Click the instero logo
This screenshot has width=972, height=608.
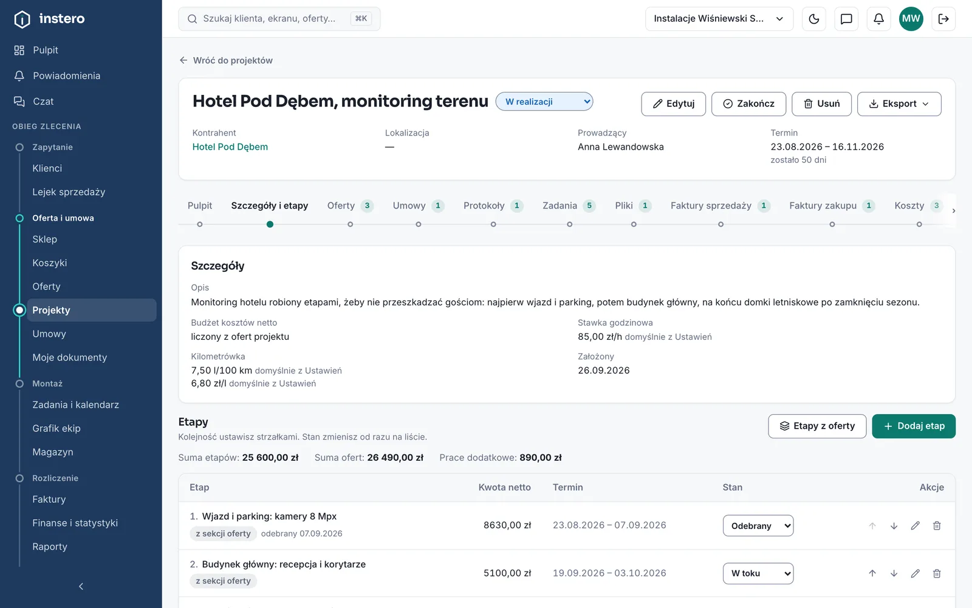[49, 19]
